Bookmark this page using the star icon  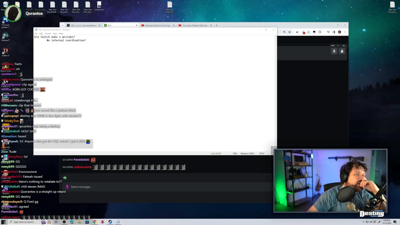(289, 32)
